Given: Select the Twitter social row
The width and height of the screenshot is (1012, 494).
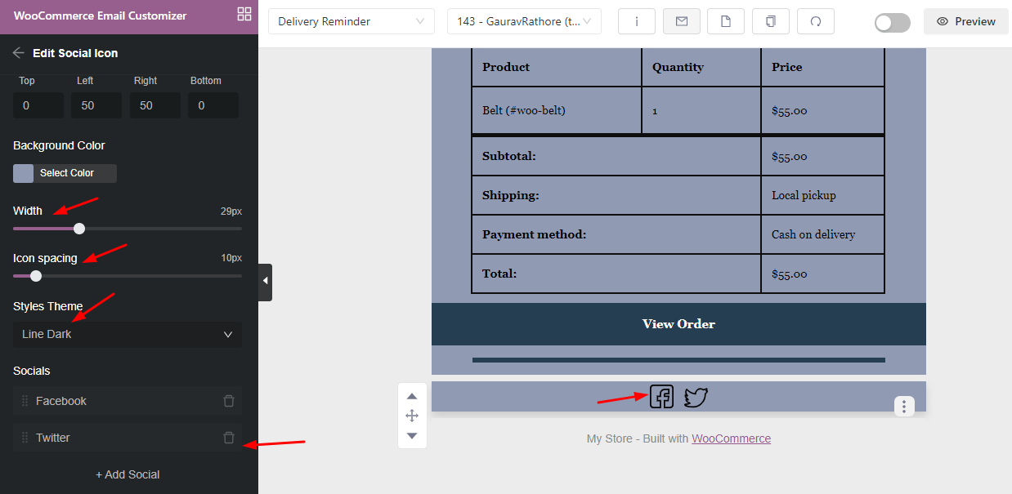Looking at the screenshot, I should (x=128, y=438).
